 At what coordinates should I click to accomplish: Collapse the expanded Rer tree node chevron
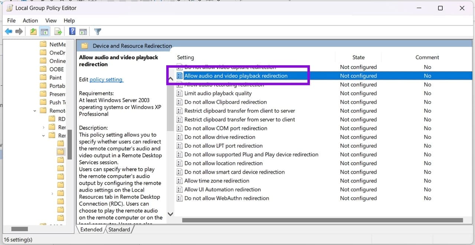44,136
